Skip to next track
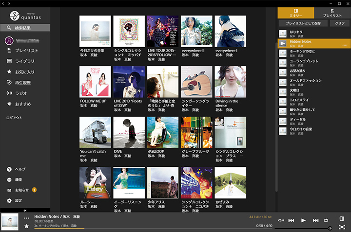Screen dimensions: 351x232 [x=315, y=220]
